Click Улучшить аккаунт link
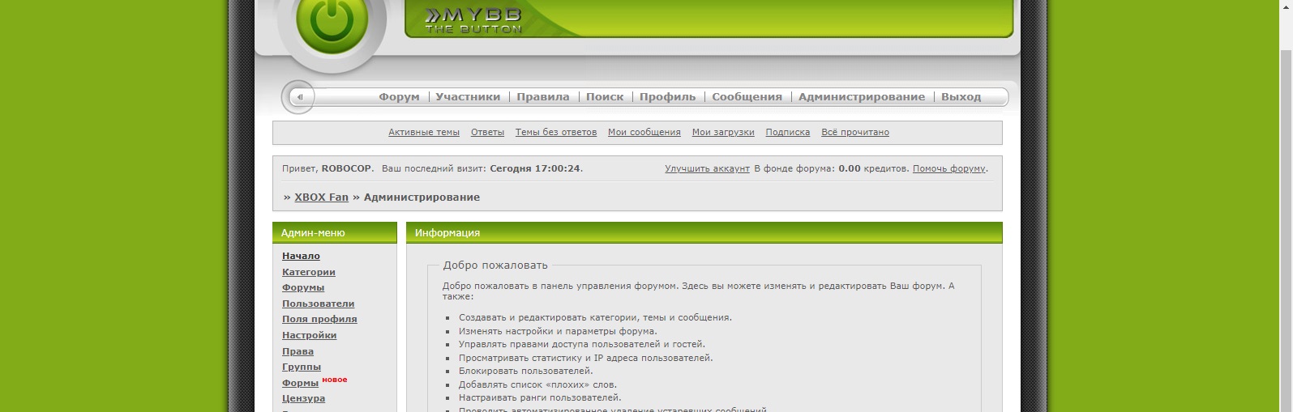 [707, 169]
